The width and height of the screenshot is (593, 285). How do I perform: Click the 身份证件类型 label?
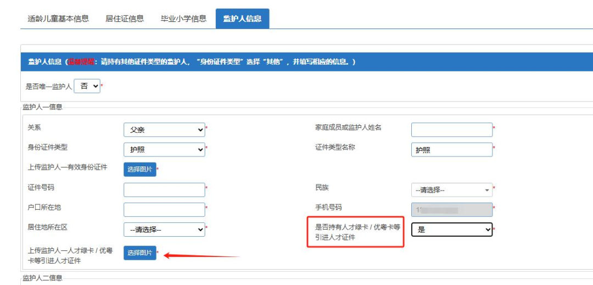pos(48,147)
